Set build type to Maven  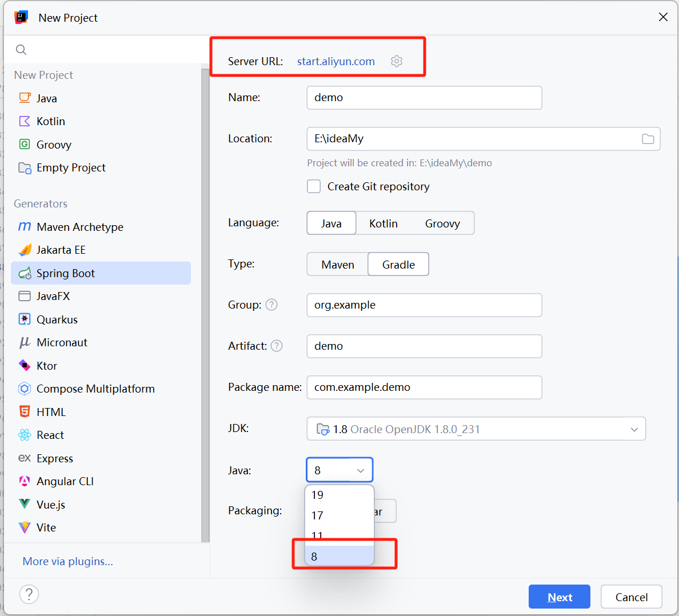click(338, 265)
